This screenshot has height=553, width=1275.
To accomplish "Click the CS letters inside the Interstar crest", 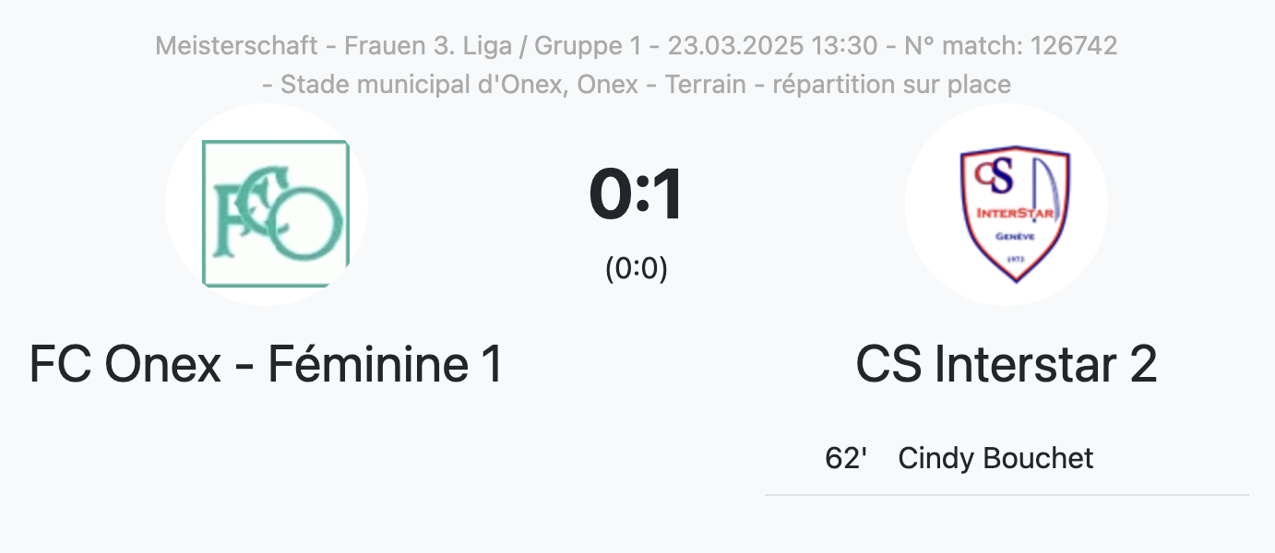I will (995, 175).
